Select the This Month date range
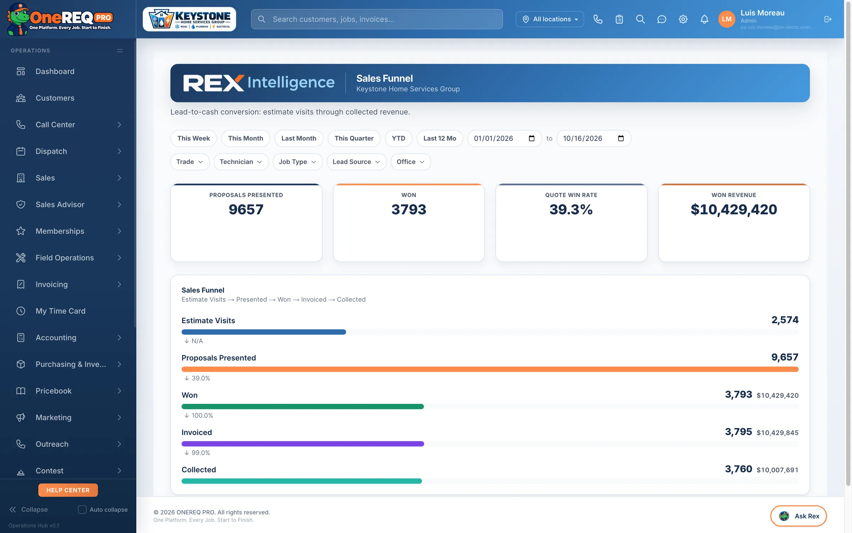852x533 pixels. (x=246, y=138)
